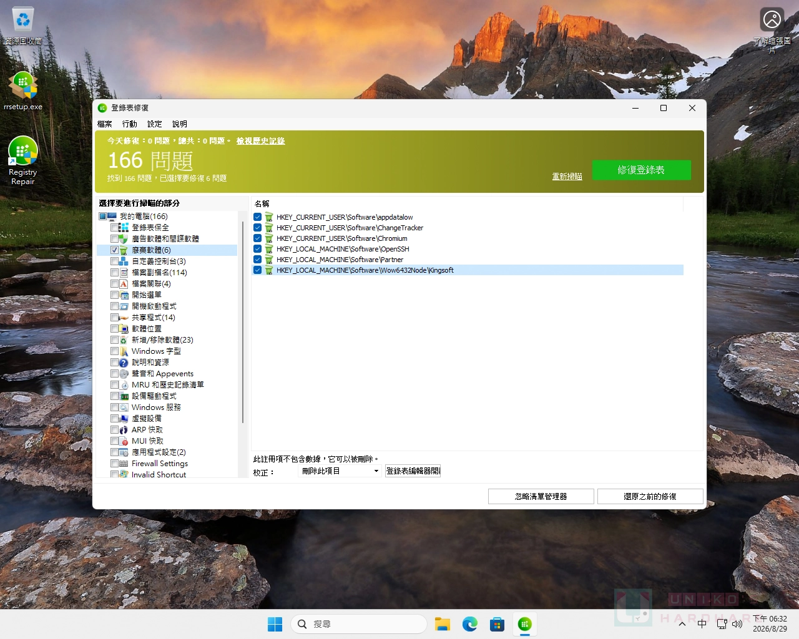
Task: Check the 應用程式設定(2) checkbox
Action: (114, 452)
